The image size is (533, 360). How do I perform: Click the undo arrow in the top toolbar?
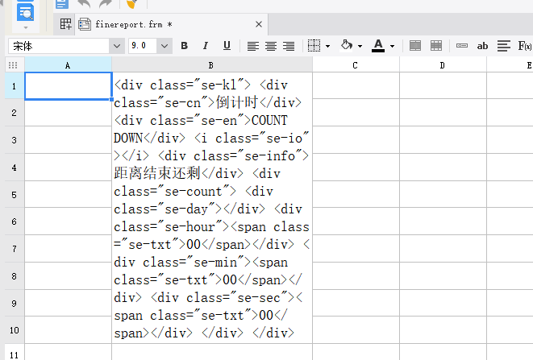[84, 4]
